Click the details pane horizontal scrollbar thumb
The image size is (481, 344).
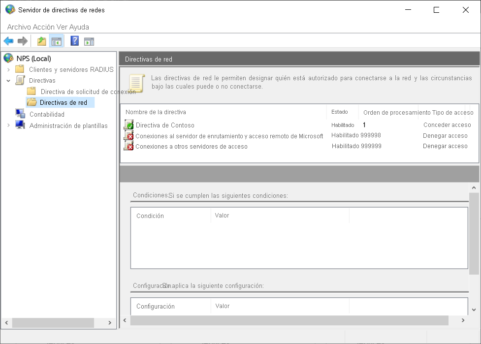click(x=289, y=320)
